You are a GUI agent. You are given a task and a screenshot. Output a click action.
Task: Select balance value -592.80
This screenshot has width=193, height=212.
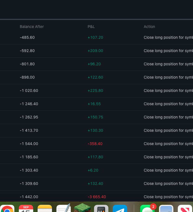tap(27, 51)
